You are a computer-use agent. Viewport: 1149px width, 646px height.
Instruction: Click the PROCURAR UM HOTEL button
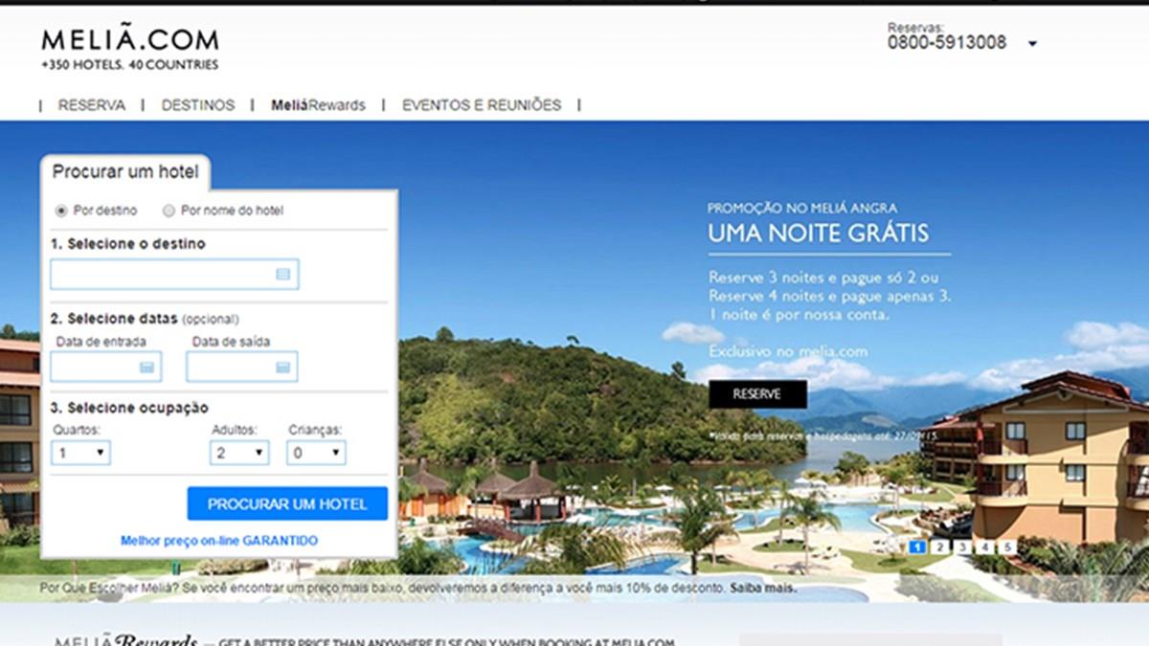tap(287, 503)
